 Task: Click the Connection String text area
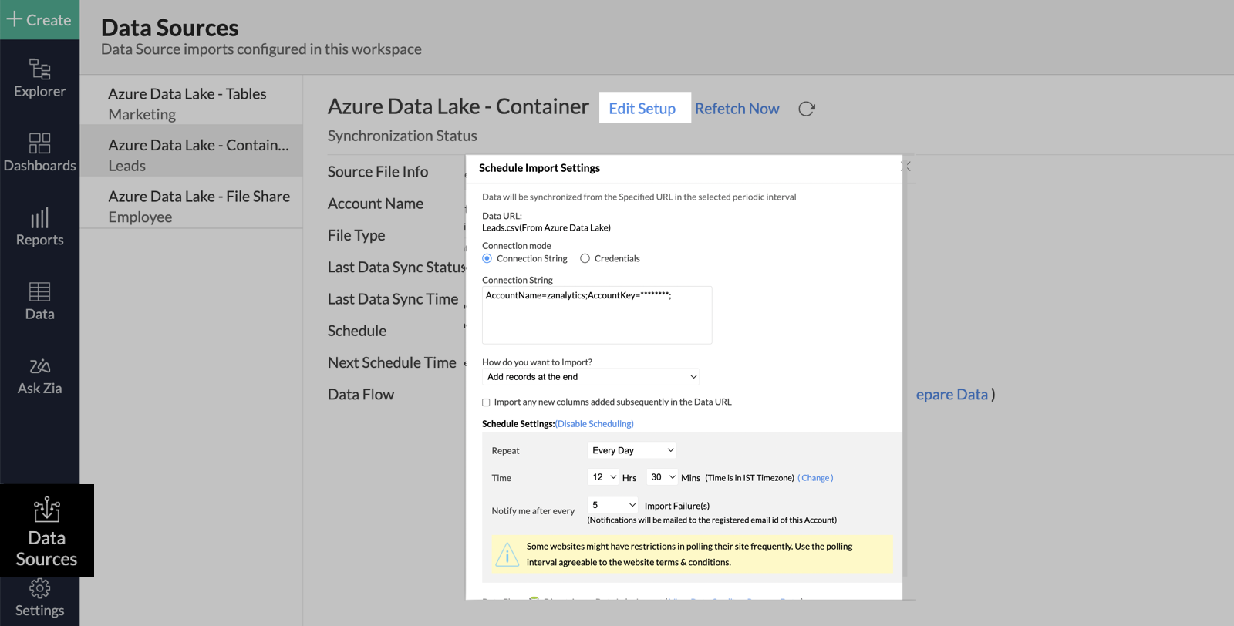pyautogui.click(x=596, y=315)
